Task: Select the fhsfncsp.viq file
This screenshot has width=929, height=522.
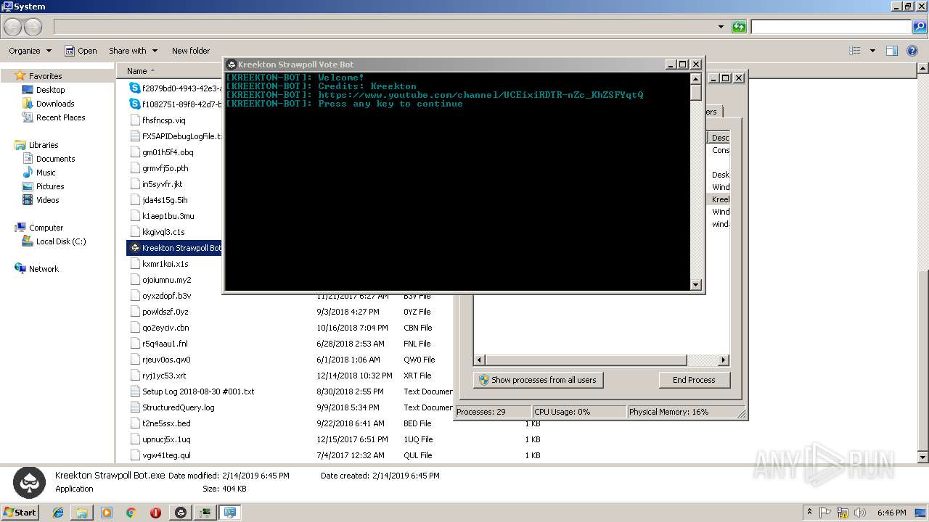Action: [x=157, y=120]
